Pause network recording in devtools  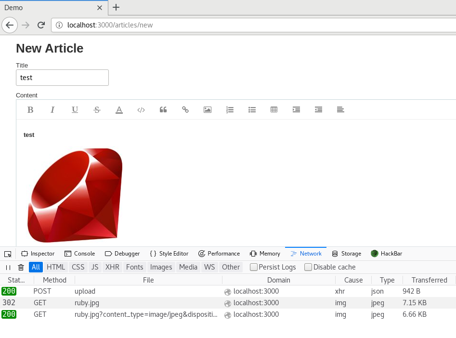coord(8,267)
